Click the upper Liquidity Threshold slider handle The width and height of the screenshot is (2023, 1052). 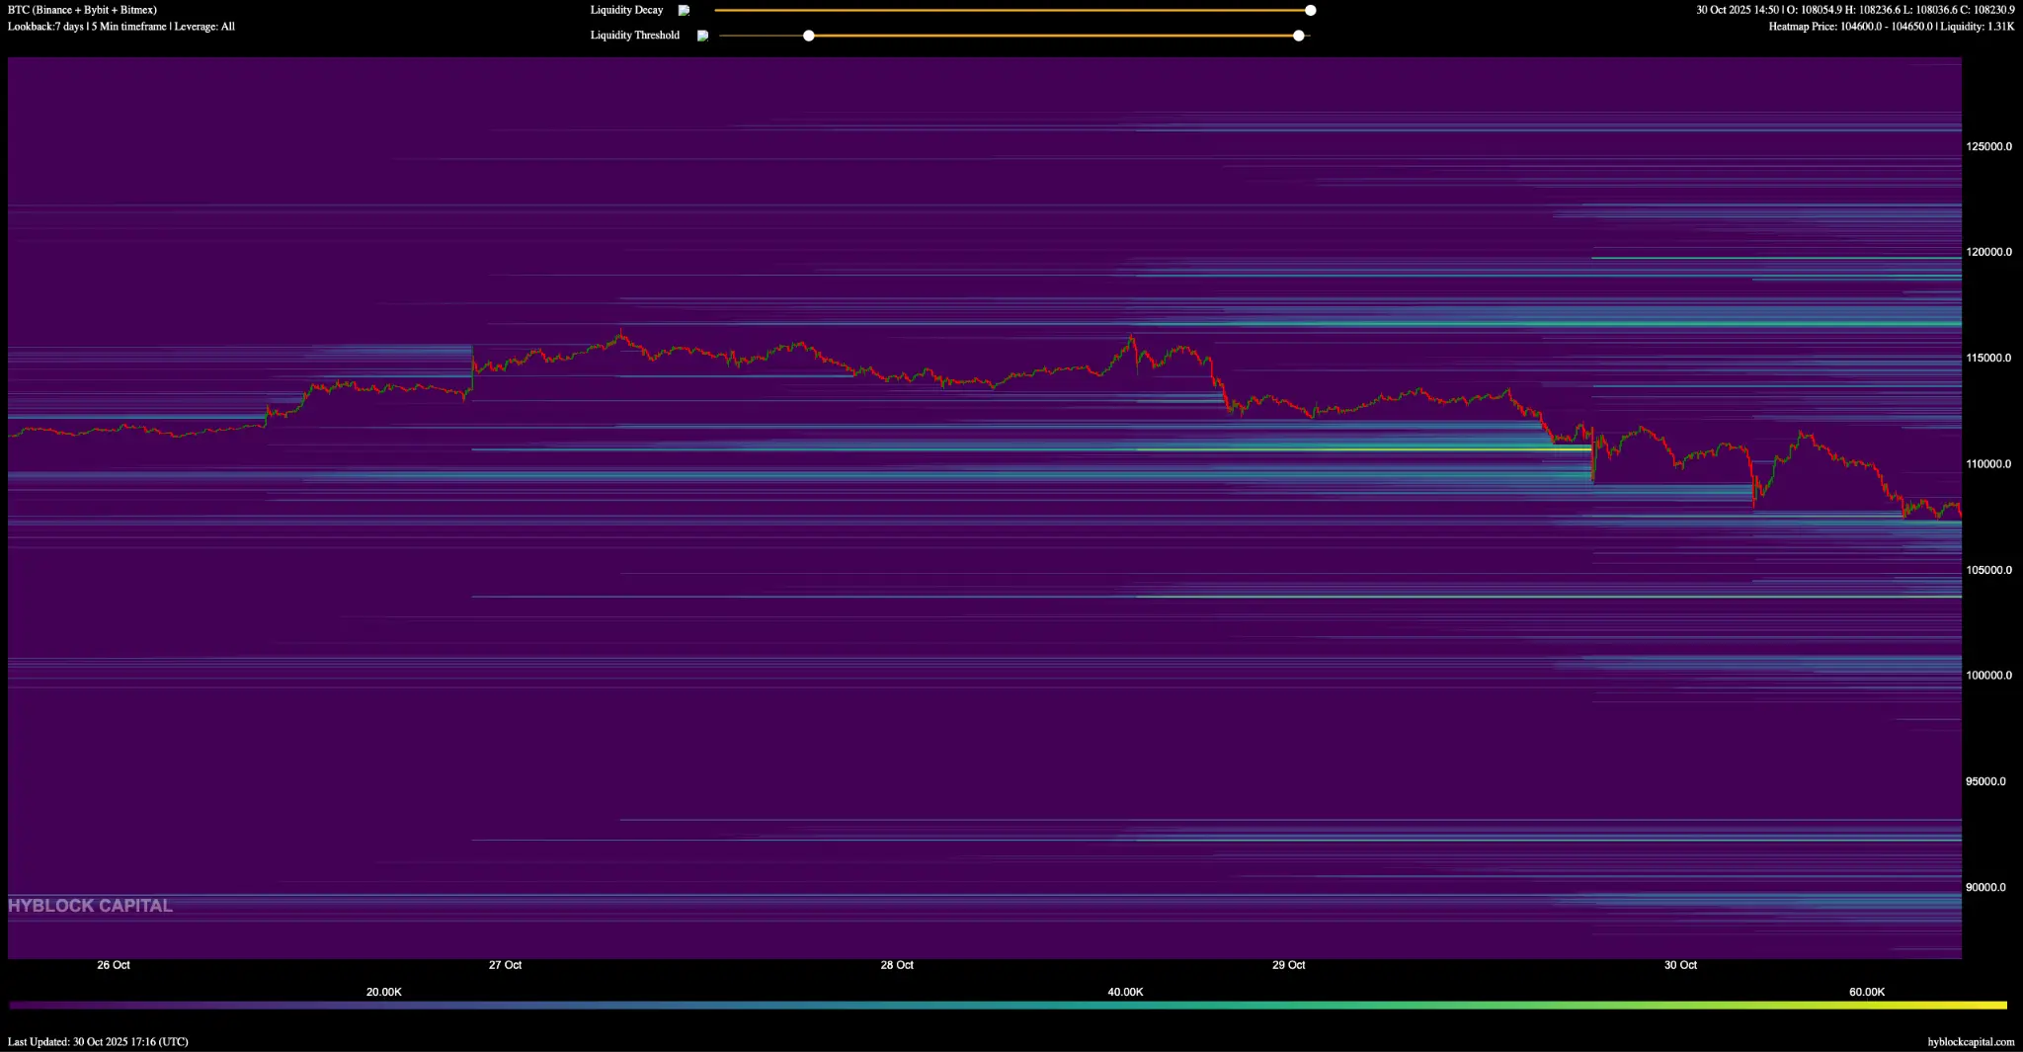1299,36
